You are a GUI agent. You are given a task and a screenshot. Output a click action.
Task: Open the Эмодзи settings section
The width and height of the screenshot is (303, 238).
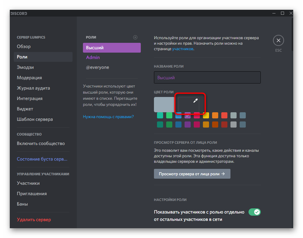(x=25, y=67)
